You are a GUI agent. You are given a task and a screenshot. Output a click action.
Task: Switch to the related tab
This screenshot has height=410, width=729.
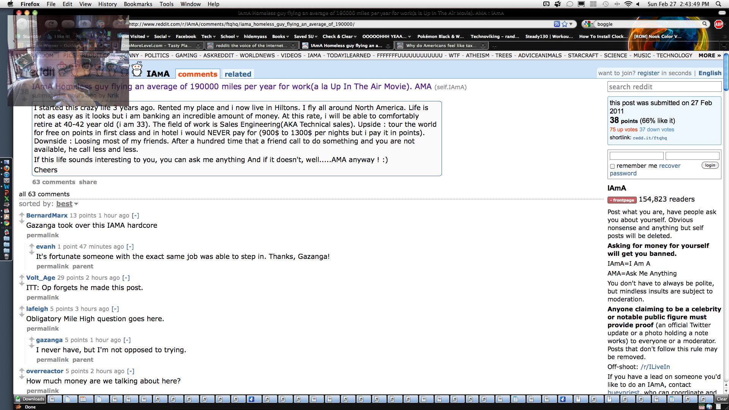click(238, 74)
